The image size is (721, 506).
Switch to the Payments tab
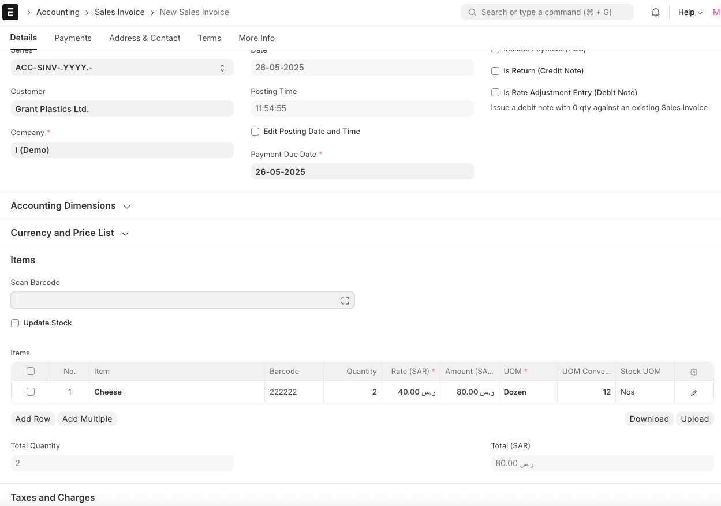(x=73, y=38)
